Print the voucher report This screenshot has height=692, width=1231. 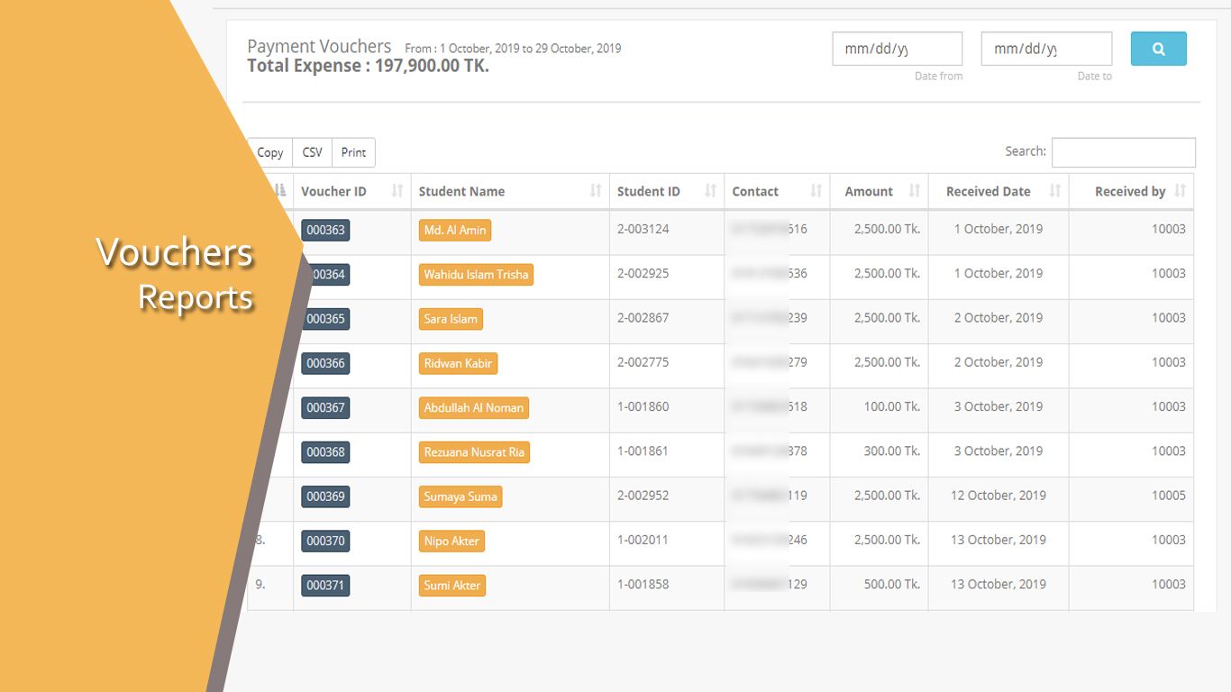point(353,152)
